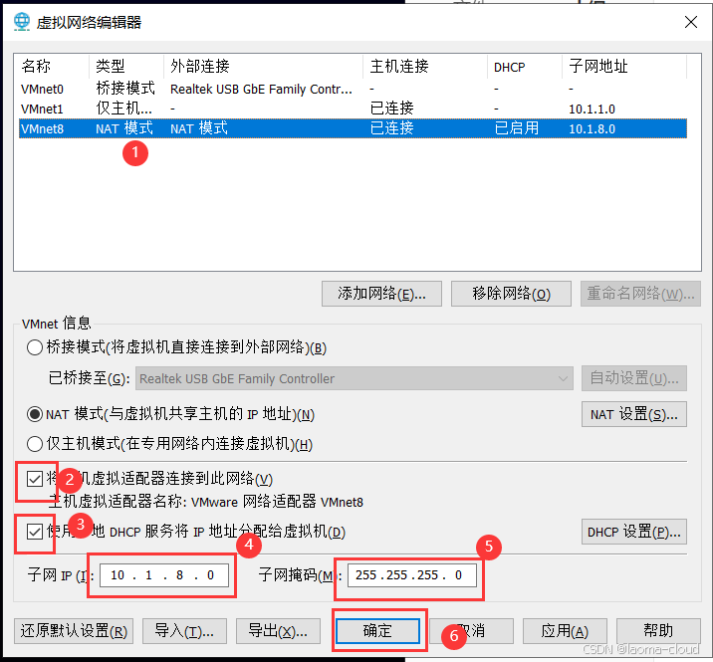Click the 类型 column header
Screen dimensions: 713x662
(126, 67)
